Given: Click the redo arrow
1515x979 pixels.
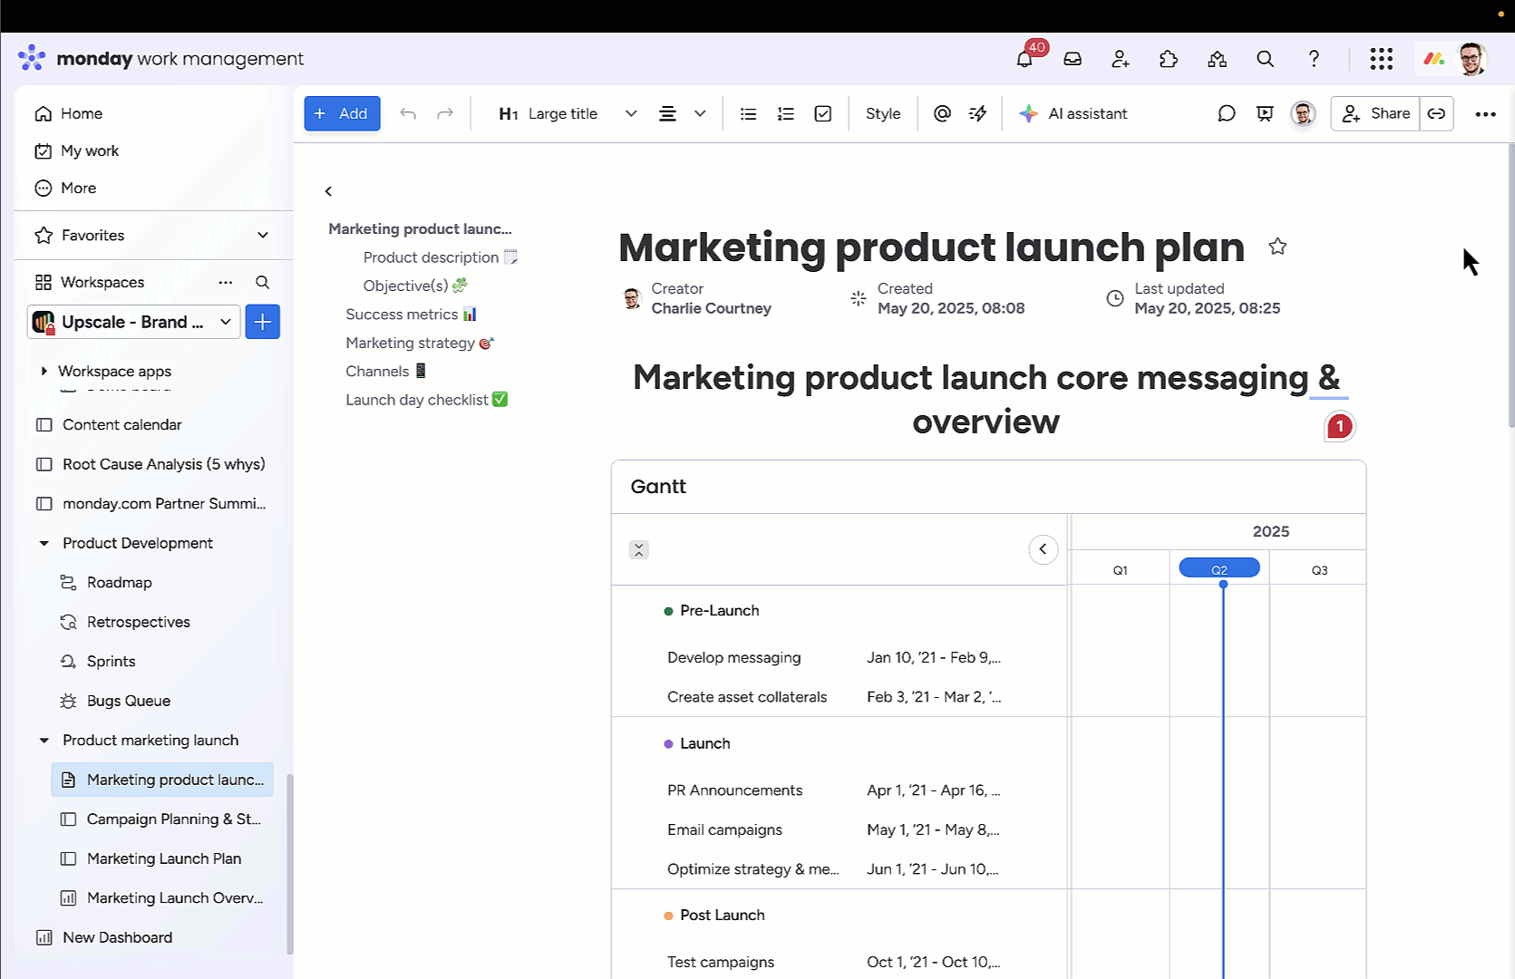Looking at the screenshot, I should (x=445, y=113).
